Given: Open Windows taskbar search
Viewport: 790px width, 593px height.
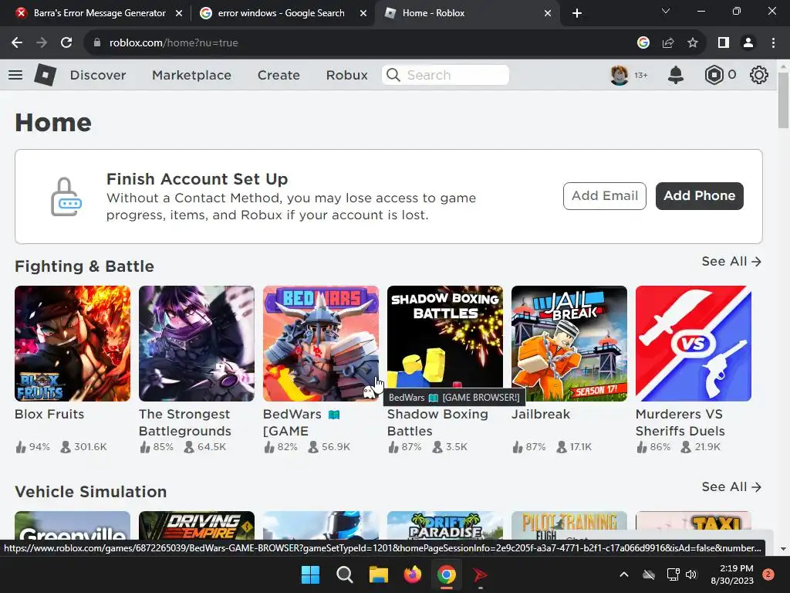Looking at the screenshot, I should point(345,574).
